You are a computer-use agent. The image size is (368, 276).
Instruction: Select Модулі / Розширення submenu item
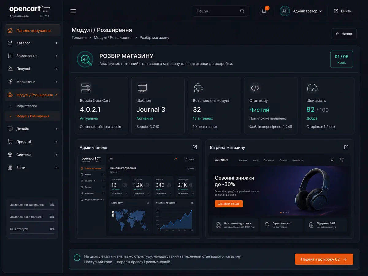33,116
